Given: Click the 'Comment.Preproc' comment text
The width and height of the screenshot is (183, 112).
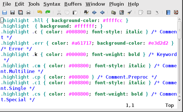Looking at the screenshot, I should point(127,77).
